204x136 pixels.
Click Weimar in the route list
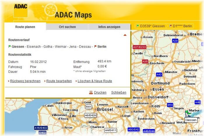point(61,47)
